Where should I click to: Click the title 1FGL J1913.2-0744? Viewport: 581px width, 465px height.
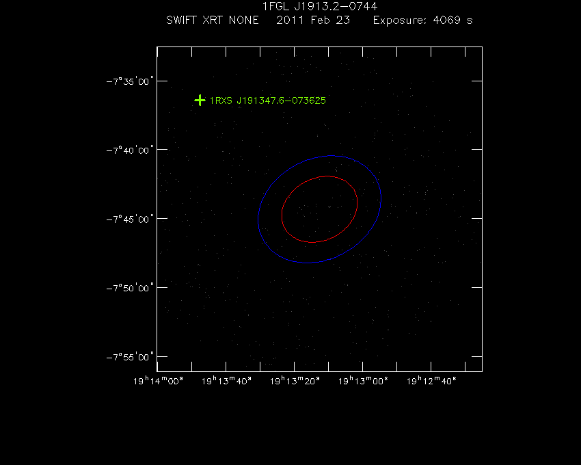pyautogui.click(x=319, y=6)
